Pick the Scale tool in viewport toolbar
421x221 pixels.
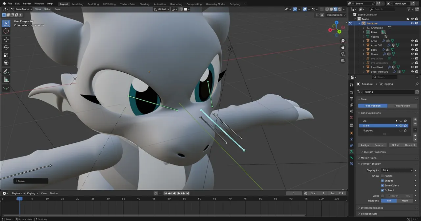6,55
